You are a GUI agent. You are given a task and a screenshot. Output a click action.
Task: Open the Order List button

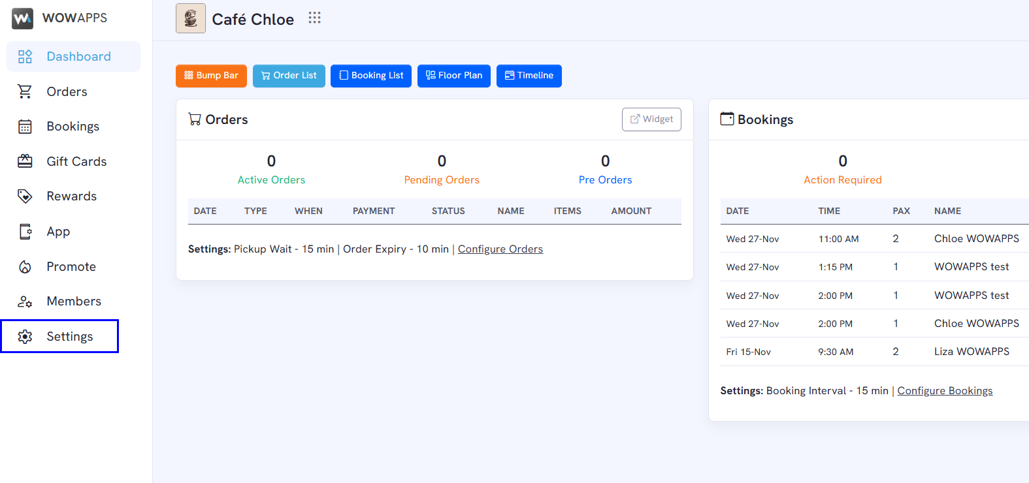289,76
